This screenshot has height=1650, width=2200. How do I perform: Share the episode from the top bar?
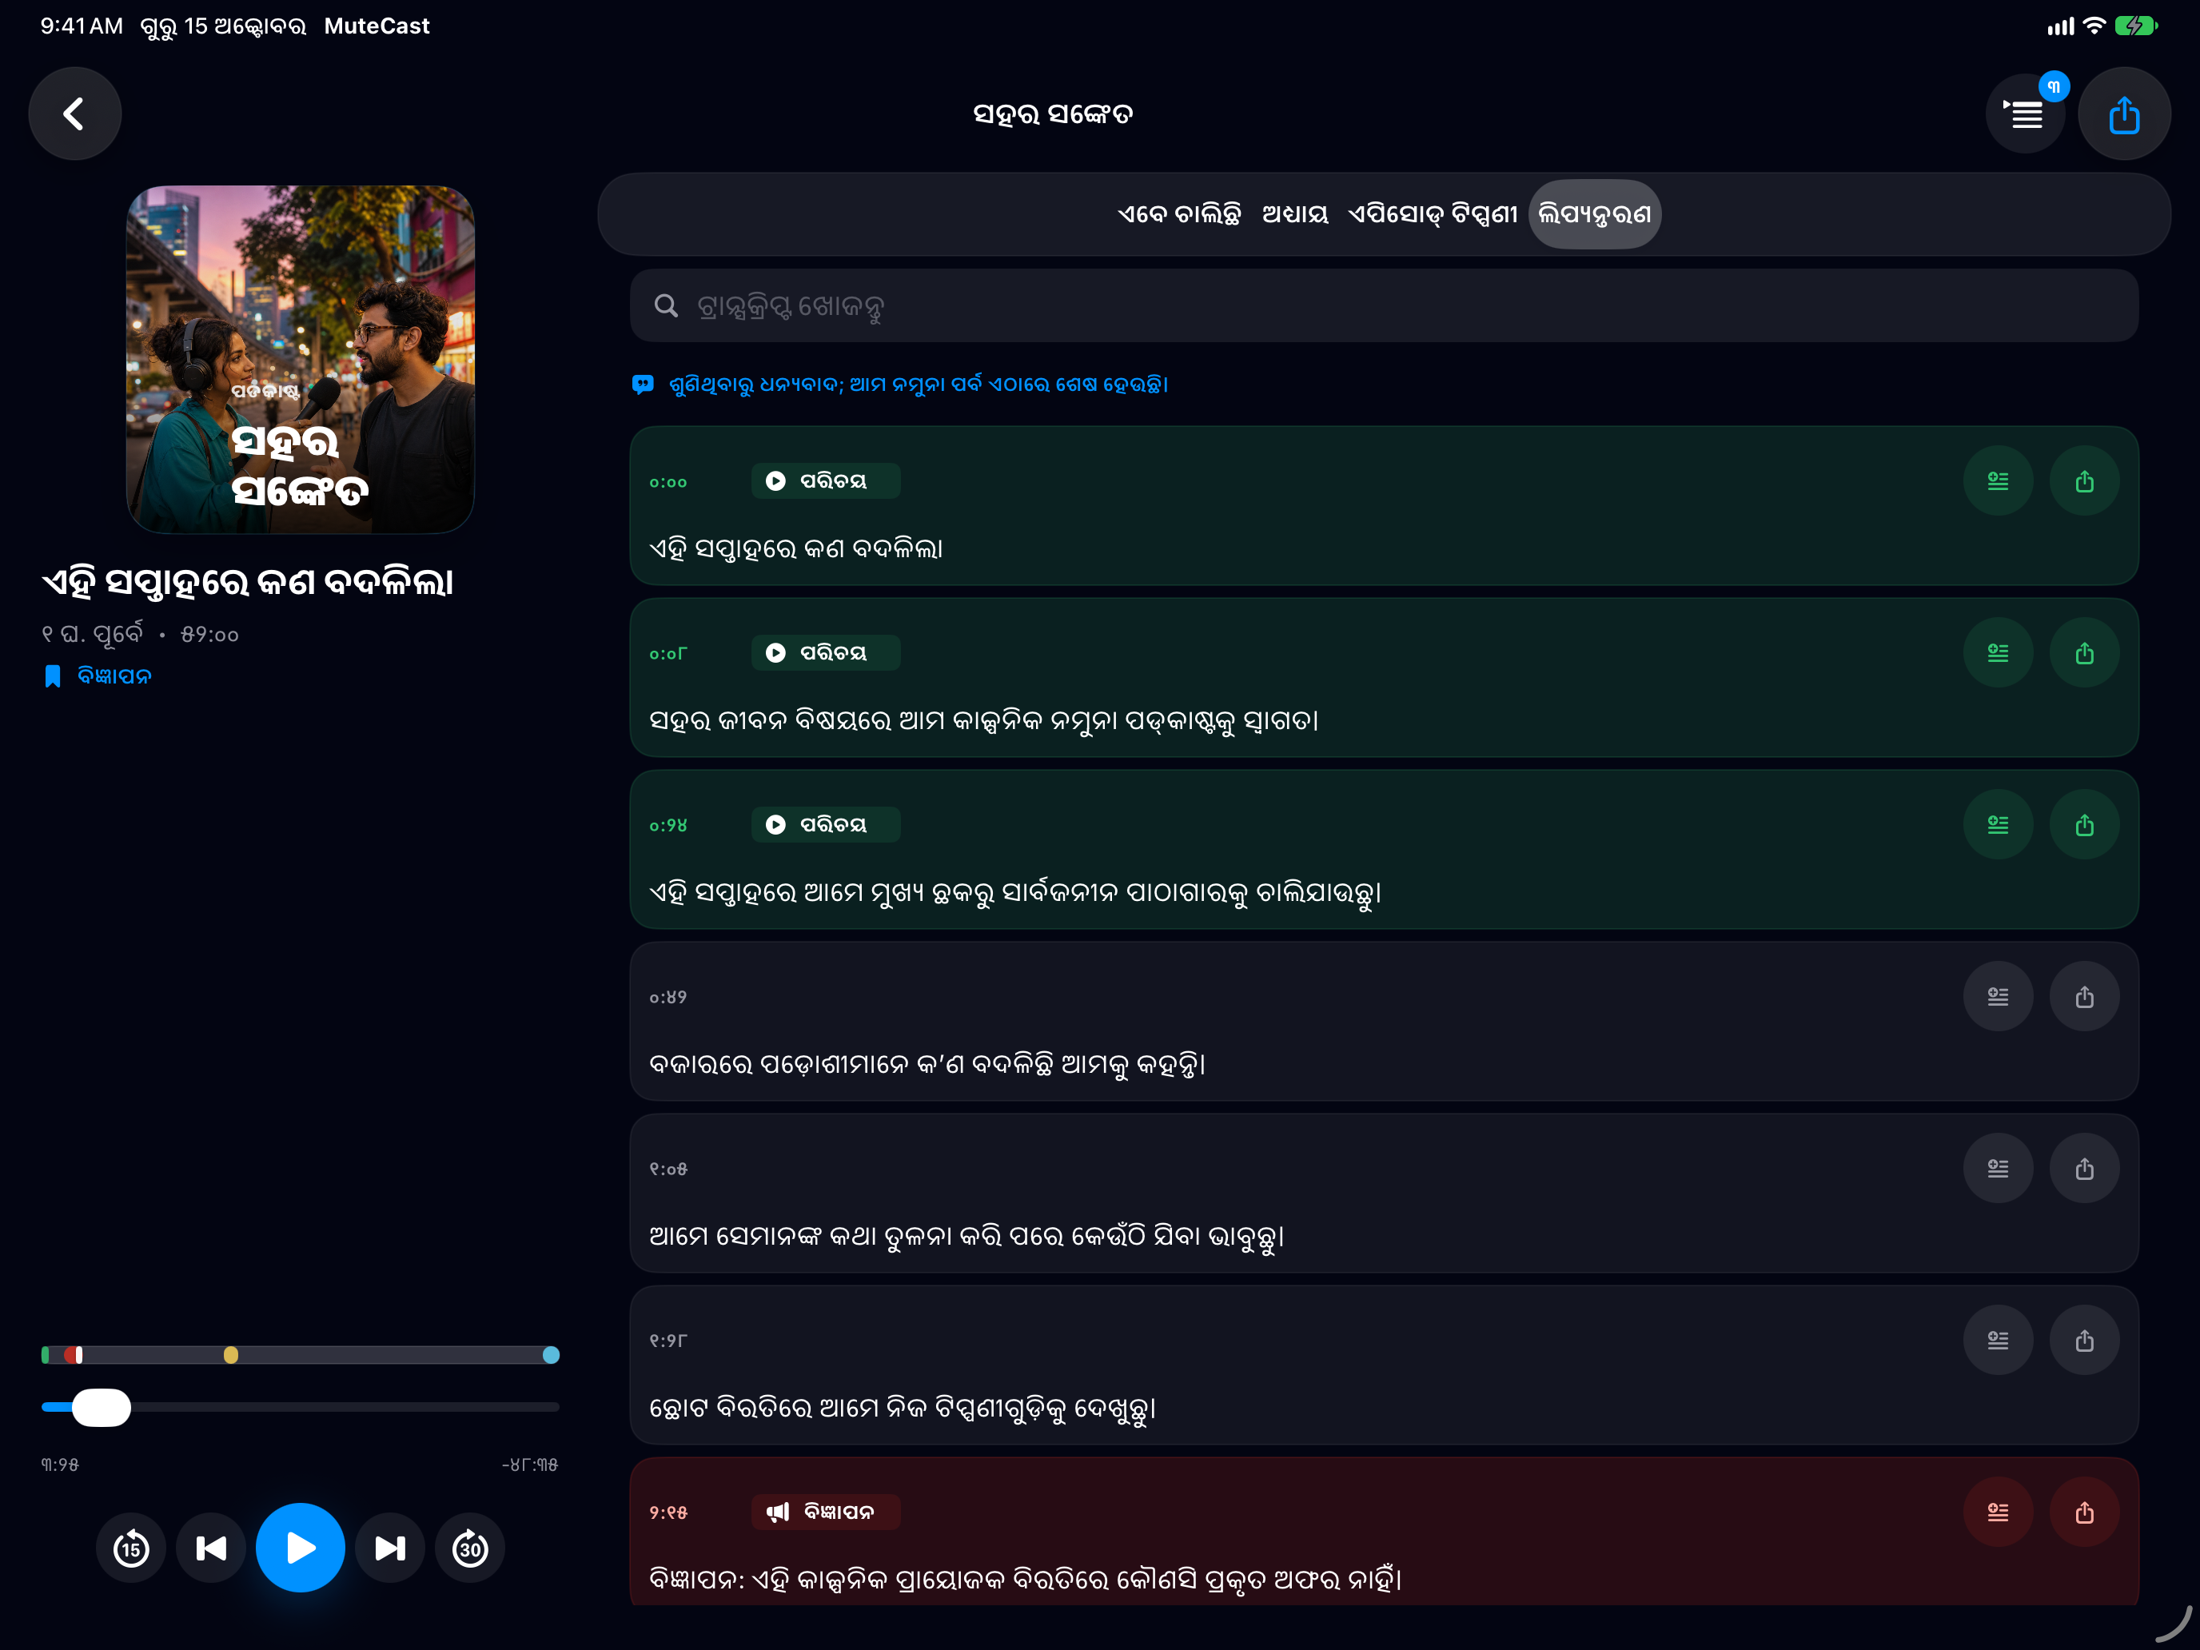pyautogui.click(x=2123, y=114)
